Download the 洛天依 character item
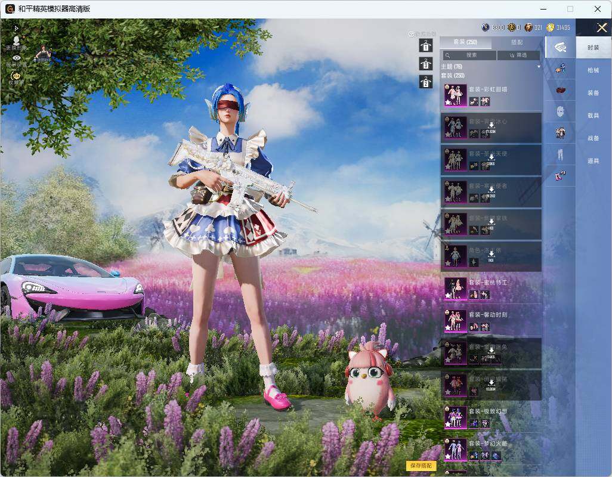Viewport: 612px width, 477px height. coord(491,253)
